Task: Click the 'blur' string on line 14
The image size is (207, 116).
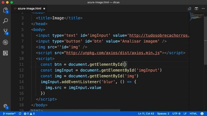Action: point(108,82)
